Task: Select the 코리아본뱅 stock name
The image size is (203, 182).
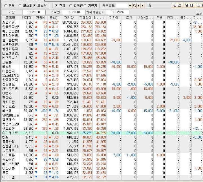Action: click(x=10, y=36)
